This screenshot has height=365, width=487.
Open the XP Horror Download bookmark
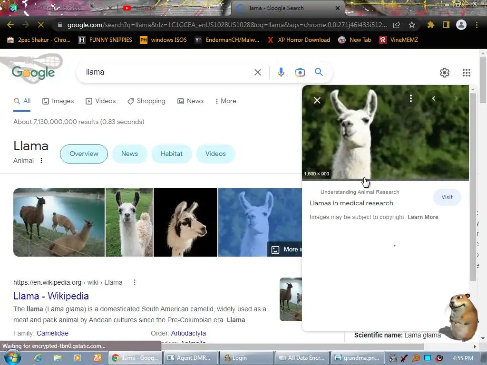pos(299,40)
